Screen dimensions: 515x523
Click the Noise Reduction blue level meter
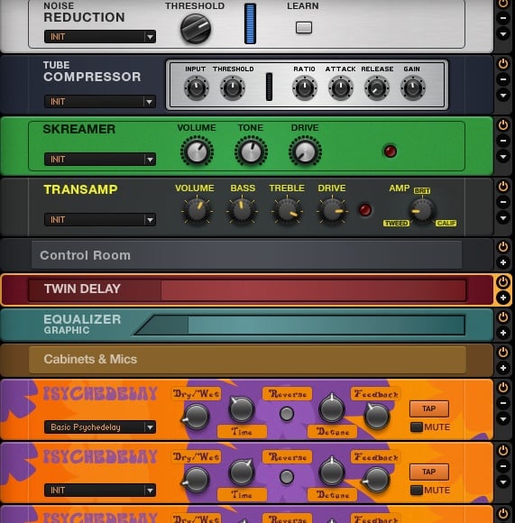coord(250,23)
